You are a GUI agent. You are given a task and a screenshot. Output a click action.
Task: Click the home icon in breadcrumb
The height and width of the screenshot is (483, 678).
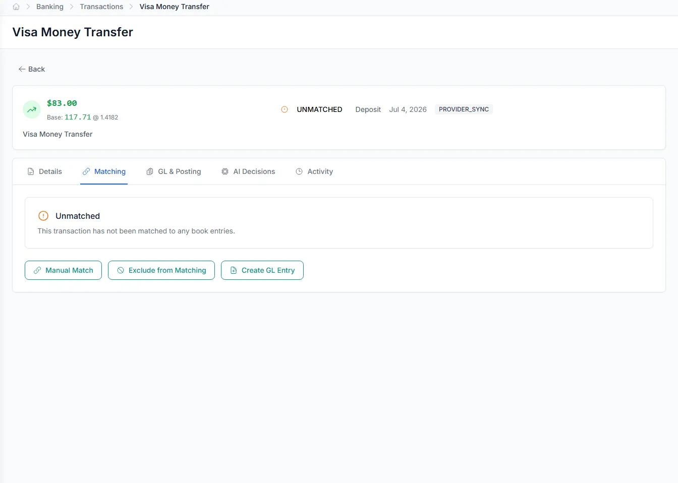(x=16, y=7)
